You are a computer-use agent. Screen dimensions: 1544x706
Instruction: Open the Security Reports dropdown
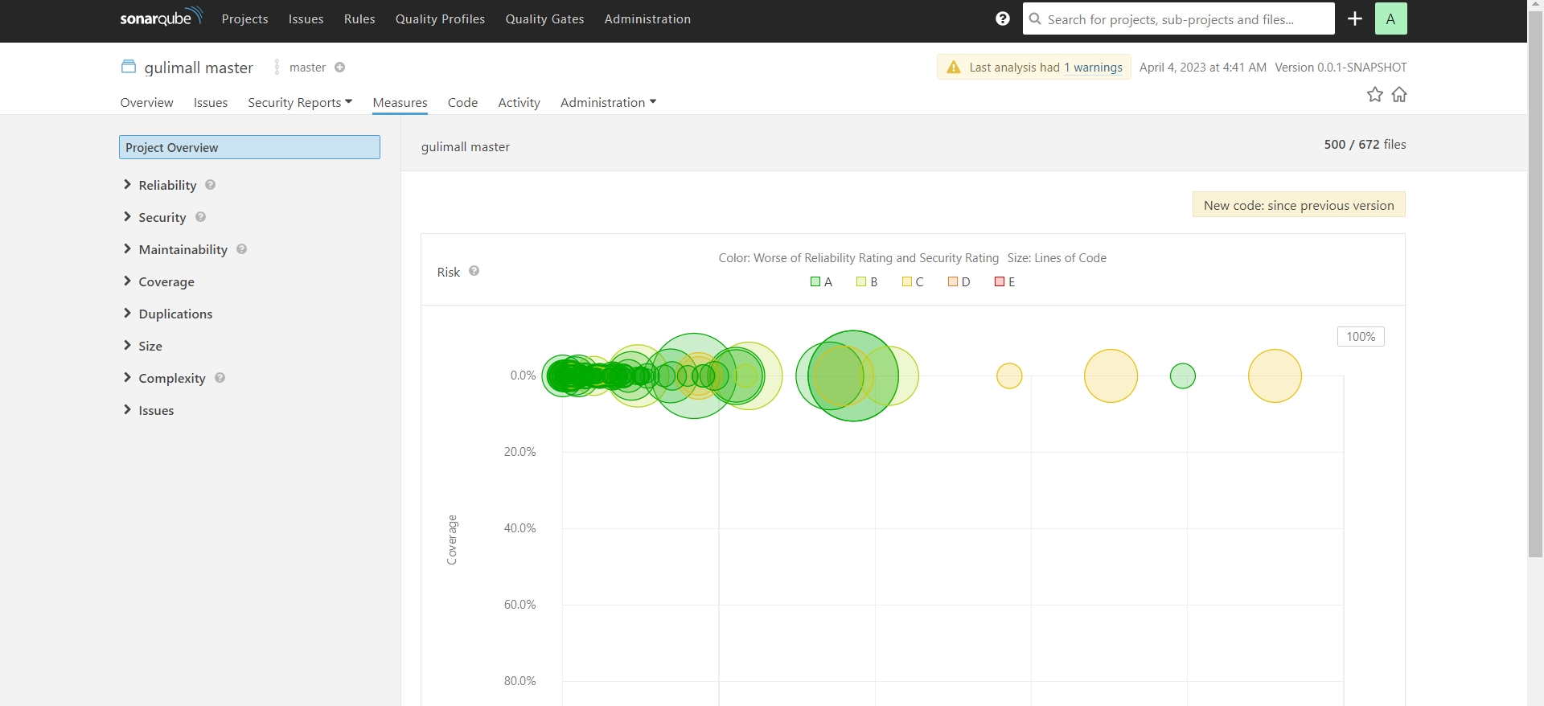(x=300, y=102)
